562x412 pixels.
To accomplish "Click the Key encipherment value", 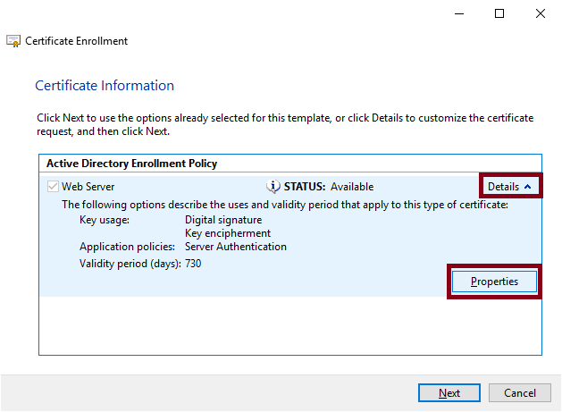I will point(228,233).
